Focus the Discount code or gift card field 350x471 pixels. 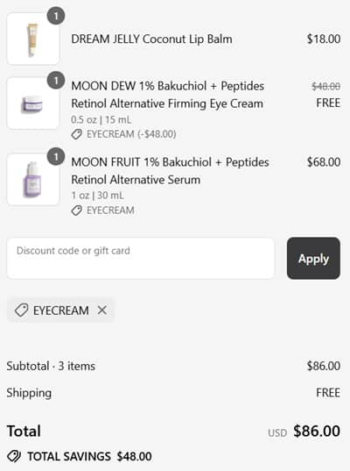141,259
